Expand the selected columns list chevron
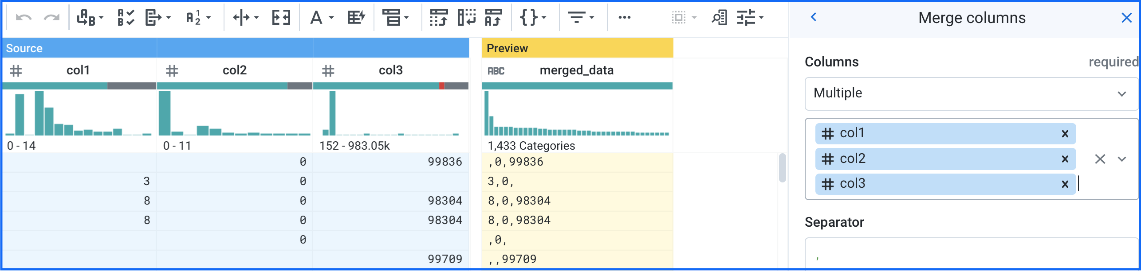The height and width of the screenshot is (271, 1141). (x=1122, y=159)
